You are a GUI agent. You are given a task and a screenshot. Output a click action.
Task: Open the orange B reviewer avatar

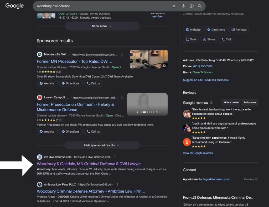(187, 142)
